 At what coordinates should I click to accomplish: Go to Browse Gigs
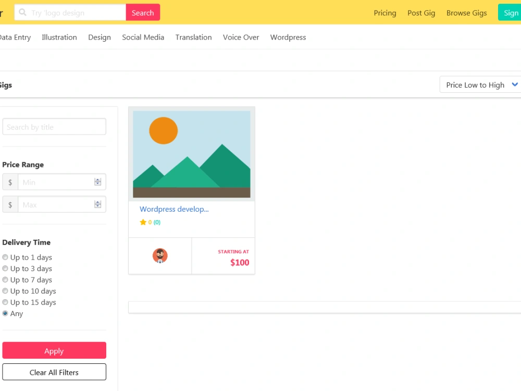click(x=466, y=13)
